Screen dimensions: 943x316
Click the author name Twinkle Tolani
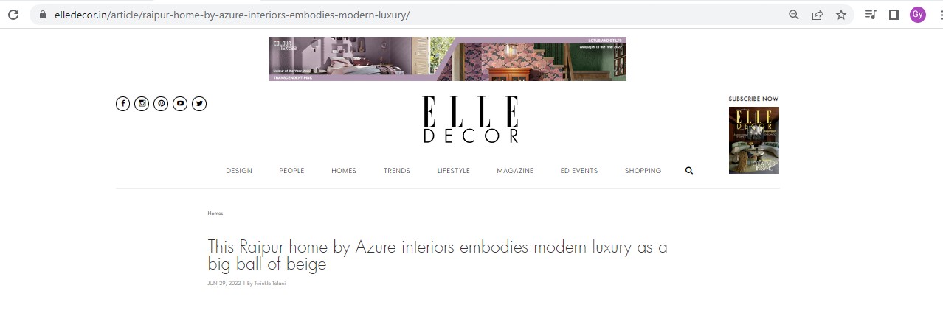(x=269, y=284)
